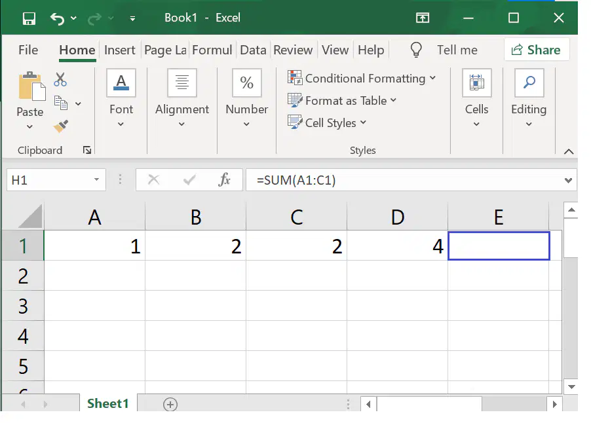Collapse the ribbon with the caret

tap(569, 152)
